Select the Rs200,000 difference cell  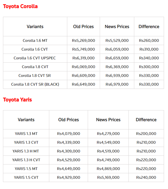click(146, 134)
